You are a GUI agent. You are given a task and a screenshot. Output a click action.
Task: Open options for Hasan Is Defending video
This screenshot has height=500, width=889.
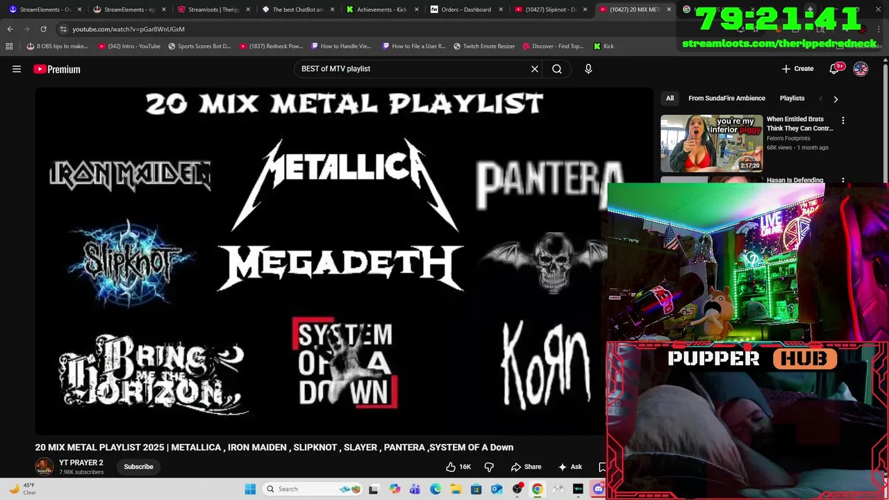tap(843, 181)
